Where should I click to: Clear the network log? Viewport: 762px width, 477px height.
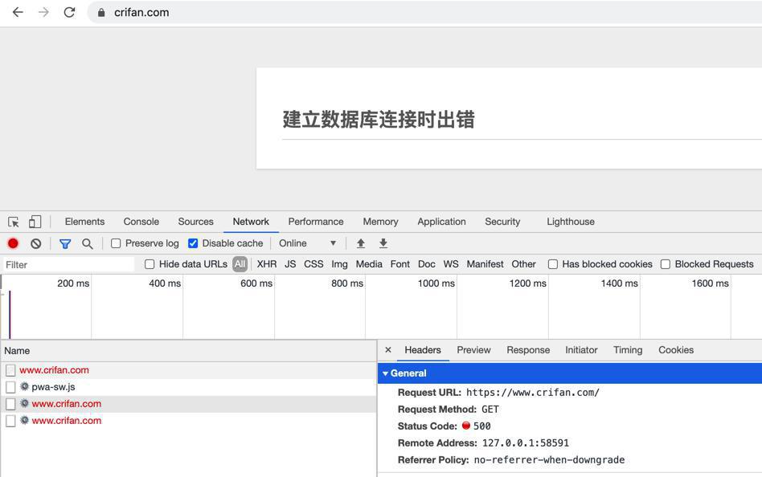coord(36,243)
